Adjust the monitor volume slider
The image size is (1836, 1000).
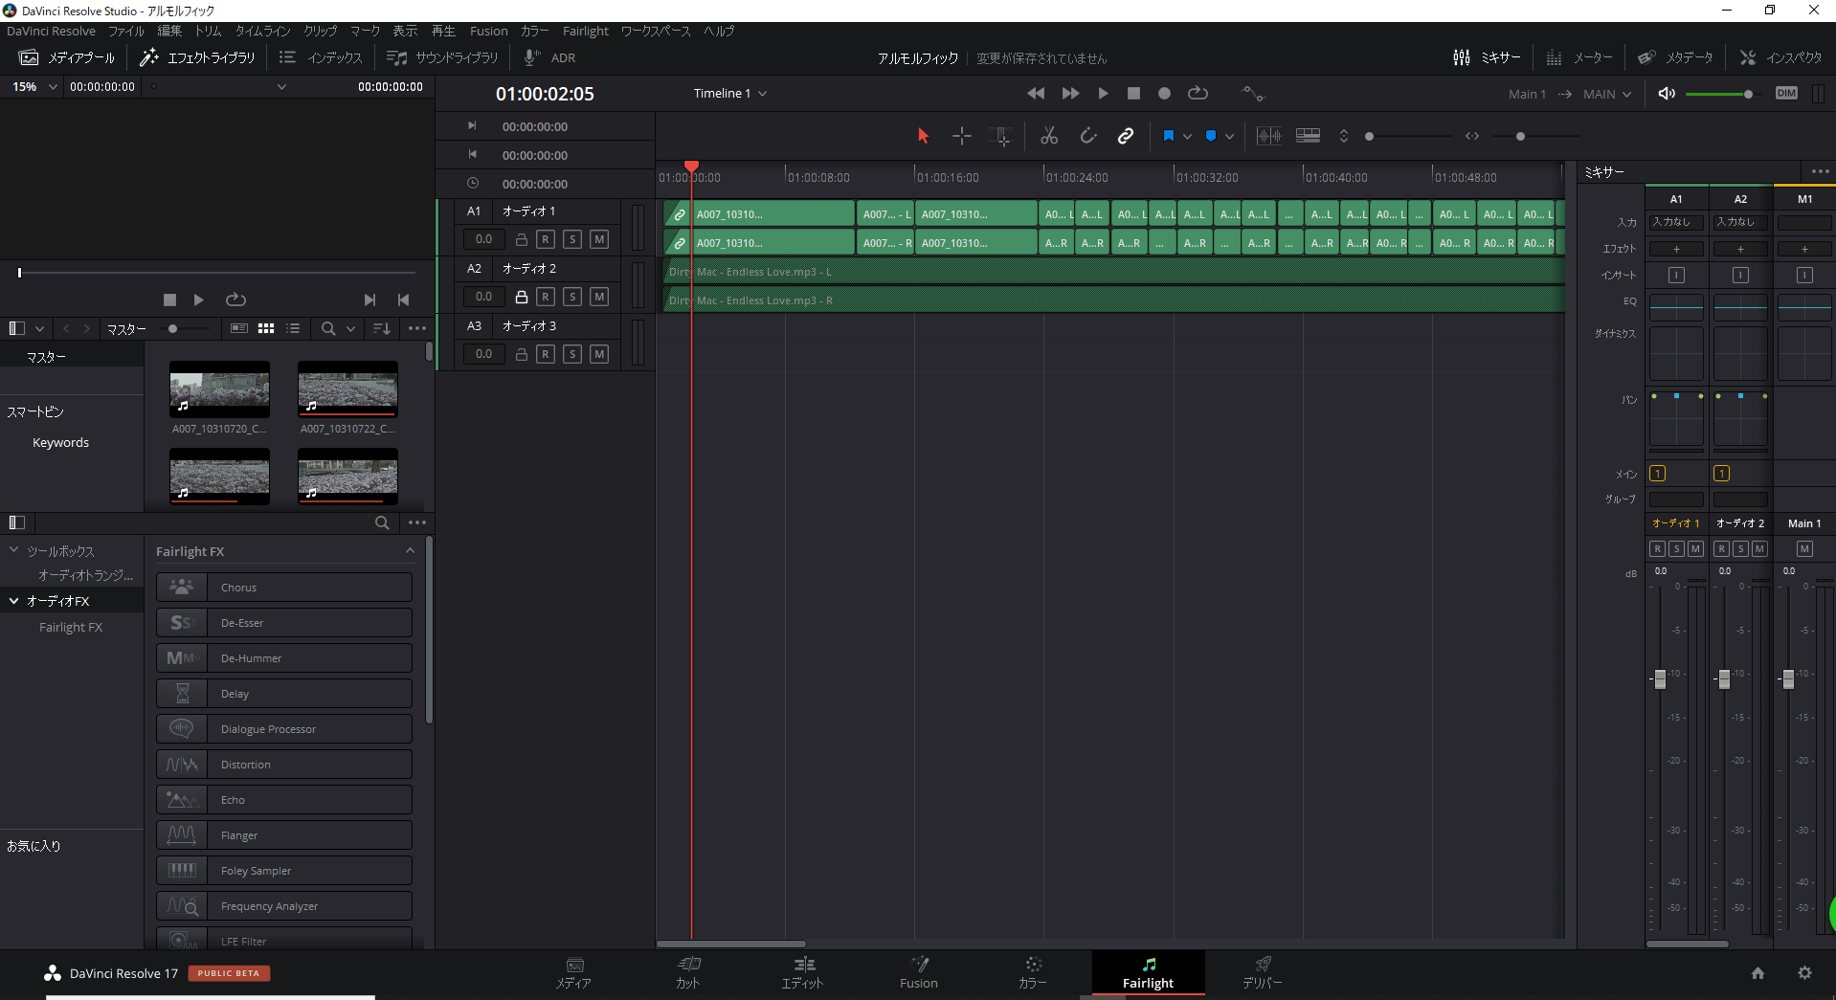point(1748,94)
